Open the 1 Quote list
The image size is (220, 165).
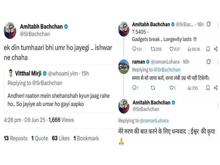(x=39, y=138)
